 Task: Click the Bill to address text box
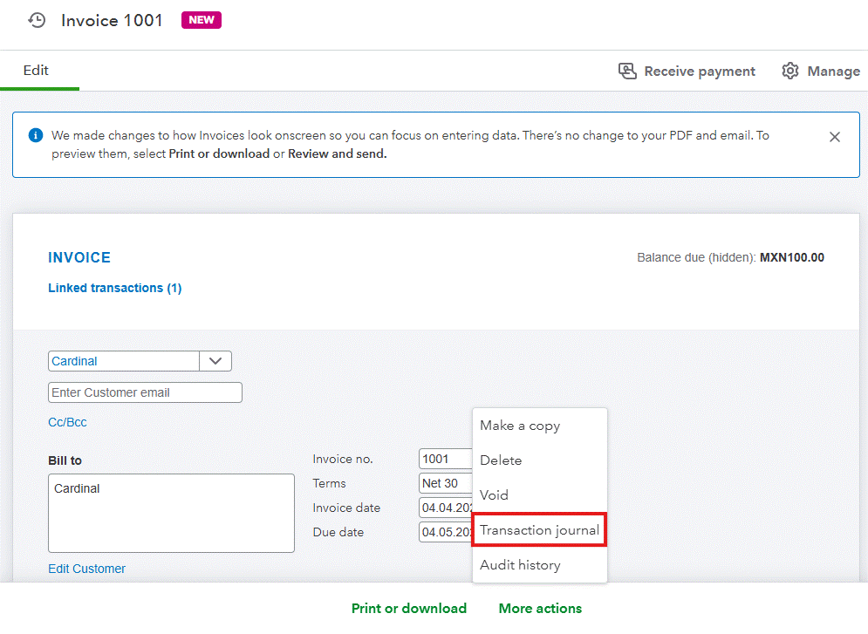click(x=171, y=513)
